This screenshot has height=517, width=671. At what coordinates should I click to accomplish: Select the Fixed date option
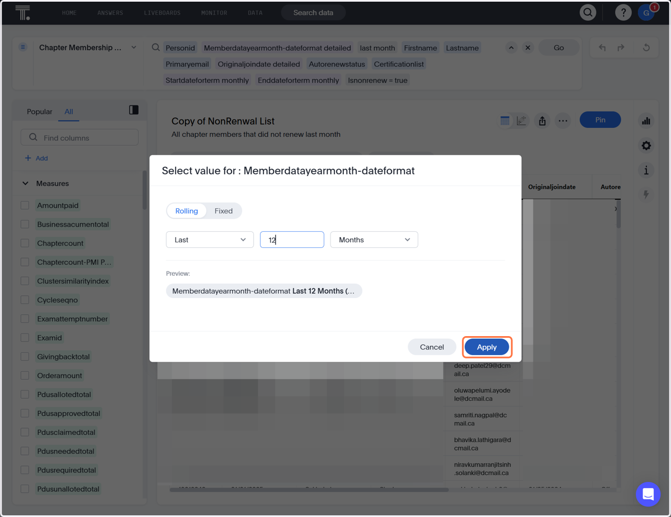[x=224, y=210]
